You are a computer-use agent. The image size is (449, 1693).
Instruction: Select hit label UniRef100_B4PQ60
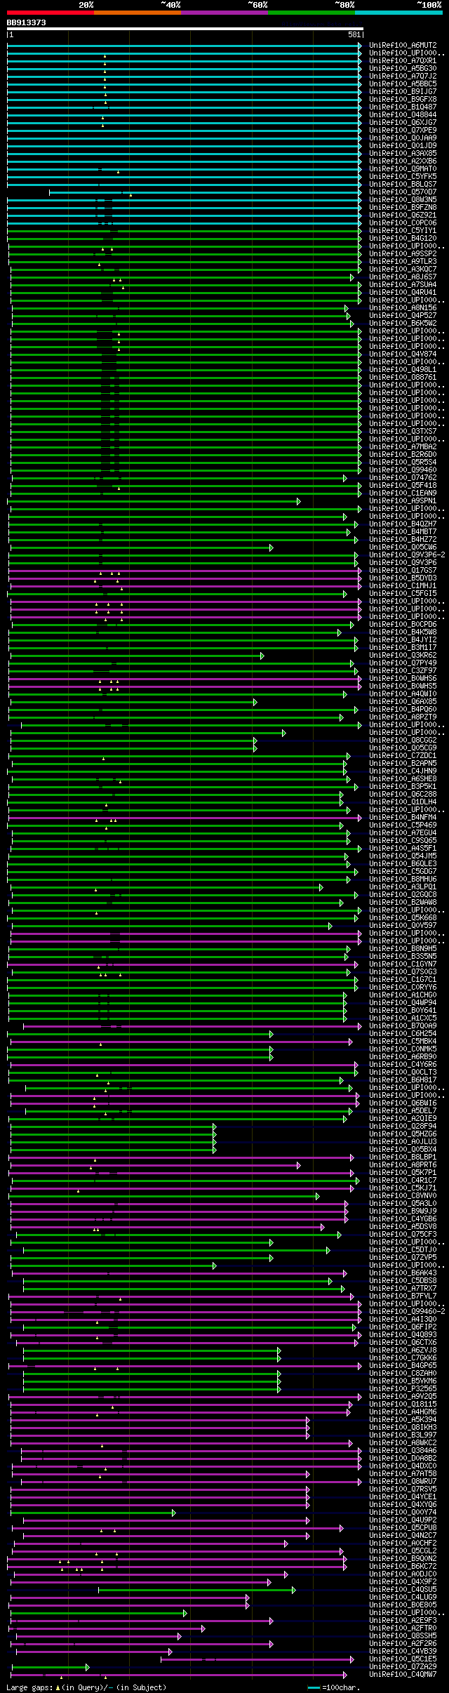[403, 710]
